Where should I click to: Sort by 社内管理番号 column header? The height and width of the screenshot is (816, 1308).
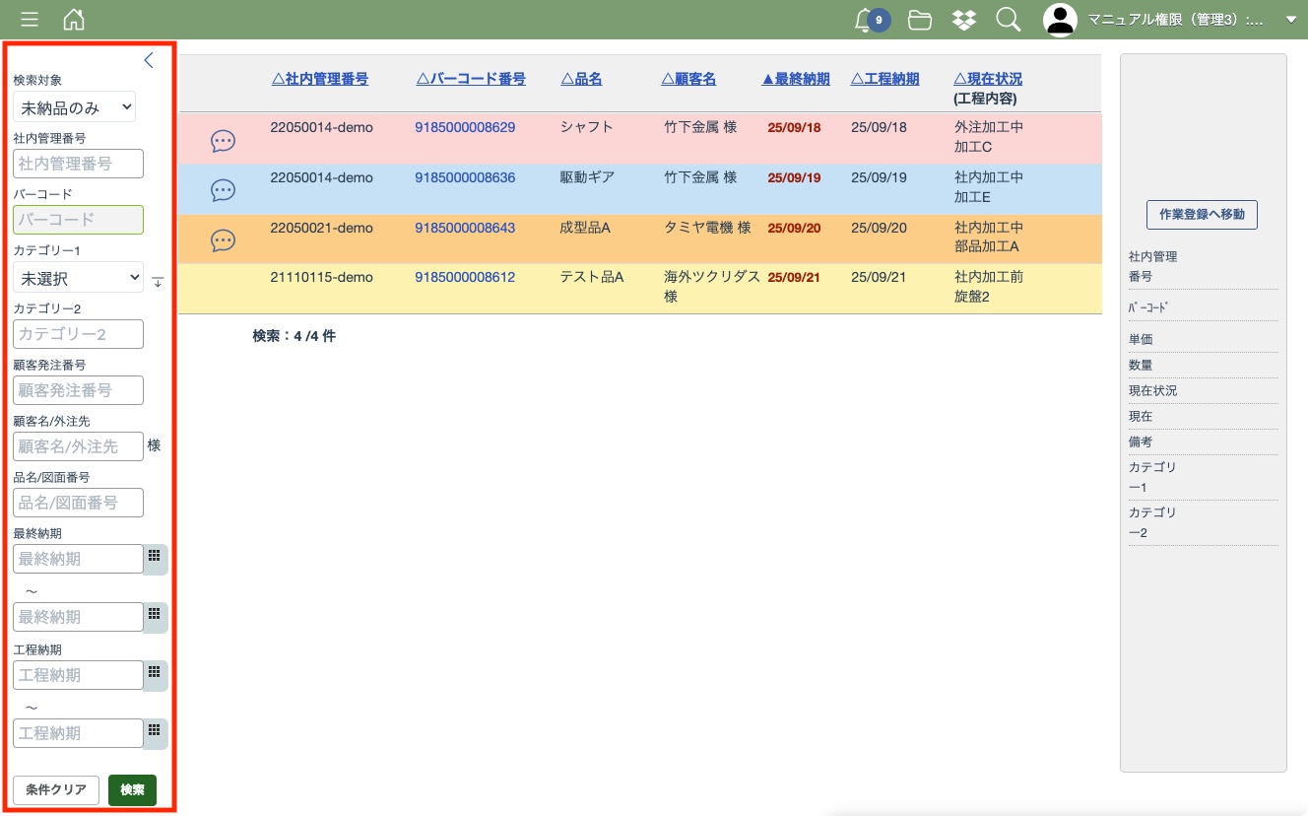click(x=319, y=80)
